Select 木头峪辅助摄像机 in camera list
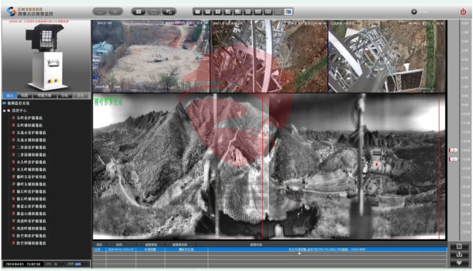The image size is (473, 271). (x=31, y=170)
